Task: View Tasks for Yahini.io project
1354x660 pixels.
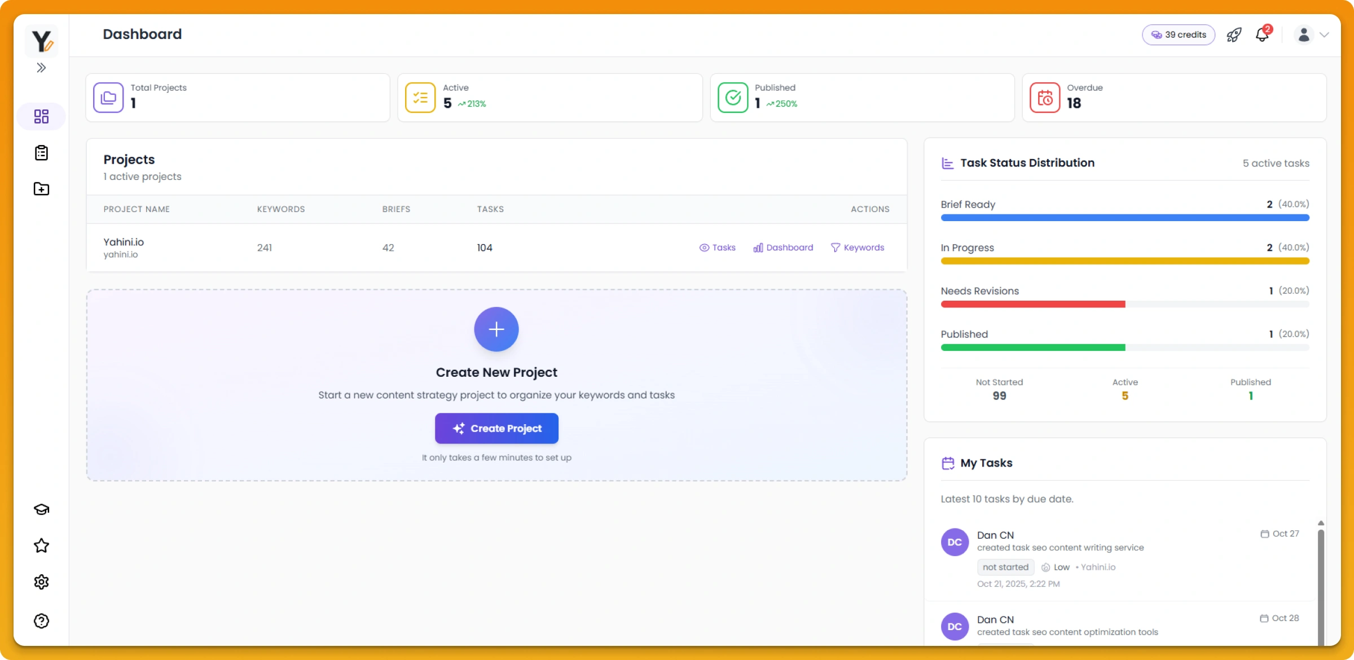Action: point(718,248)
